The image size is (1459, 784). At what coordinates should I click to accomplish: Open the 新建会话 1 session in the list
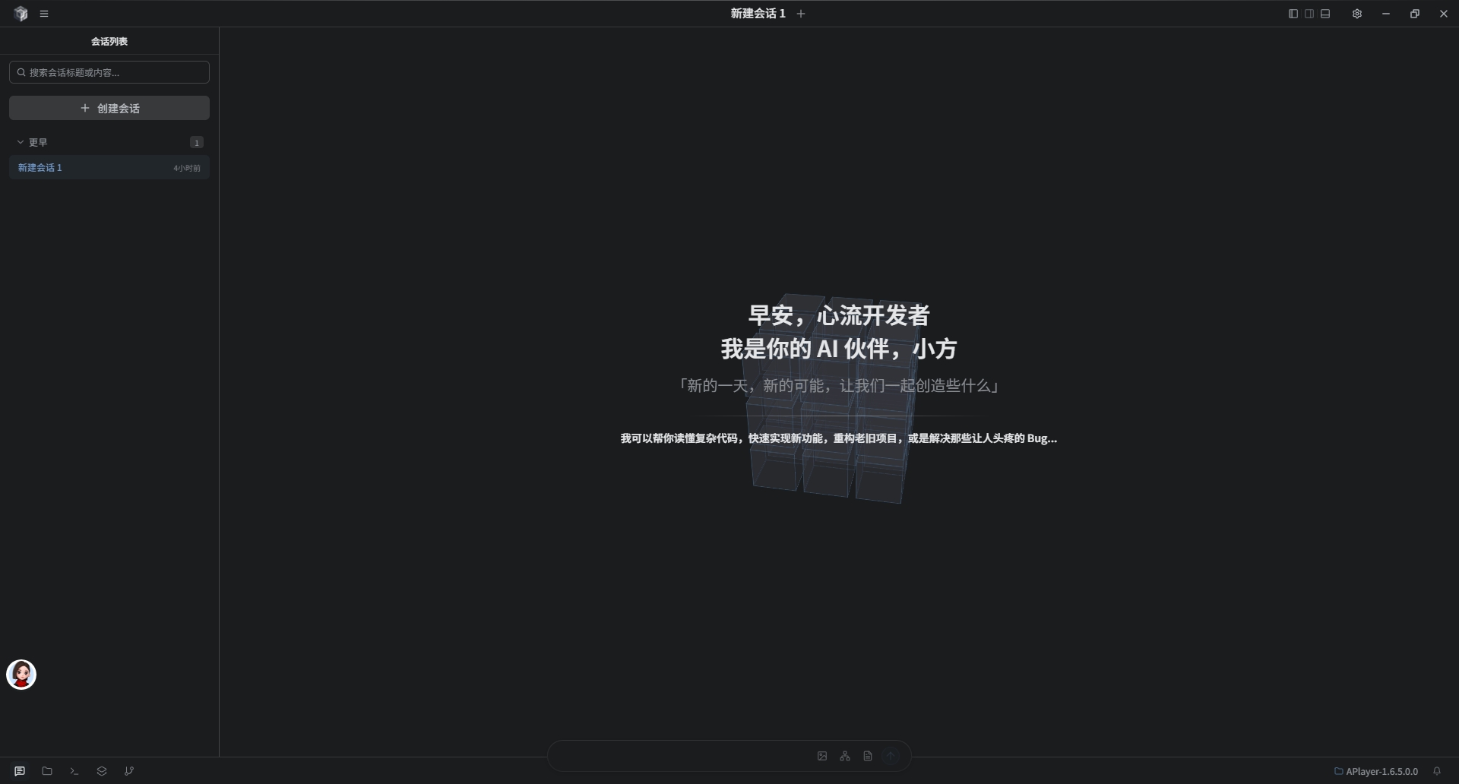[x=109, y=167]
